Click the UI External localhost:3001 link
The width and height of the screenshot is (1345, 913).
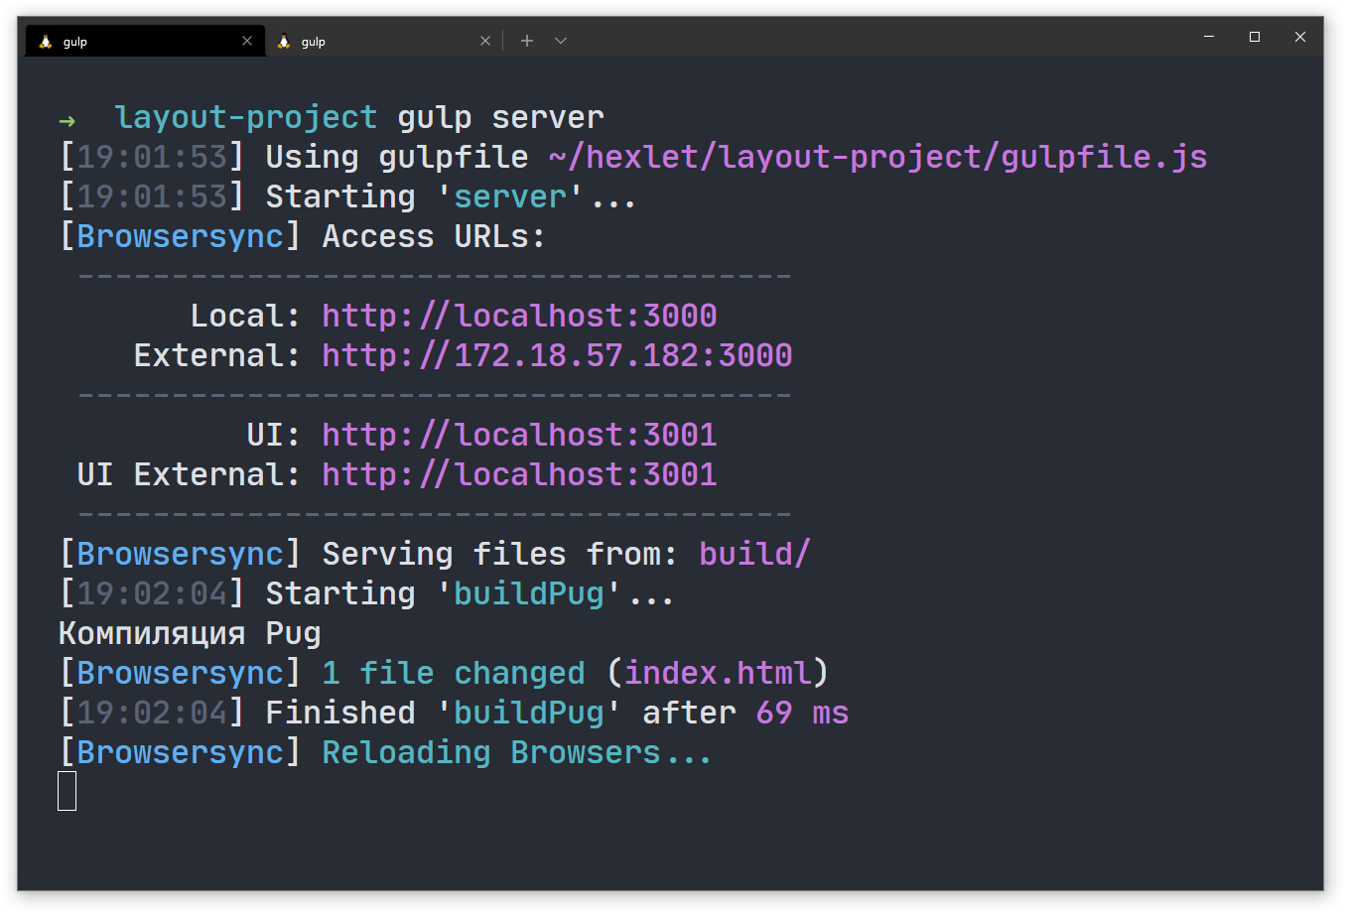point(519,474)
